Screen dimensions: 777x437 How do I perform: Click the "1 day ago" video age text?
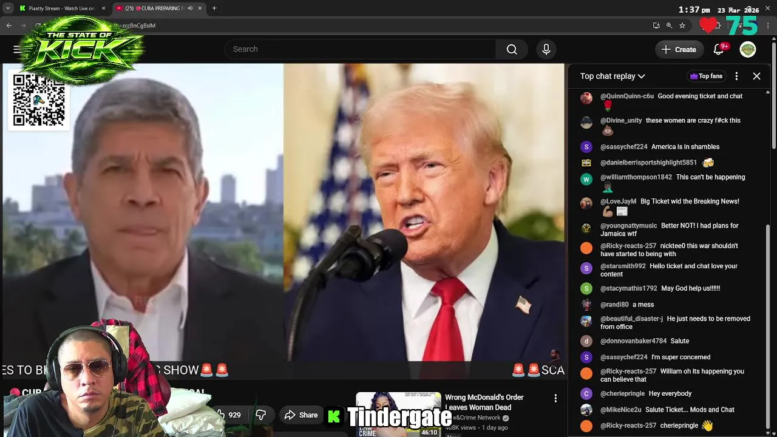point(494,427)
